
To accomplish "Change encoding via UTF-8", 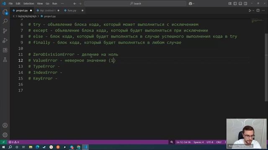I will [210, 142].
